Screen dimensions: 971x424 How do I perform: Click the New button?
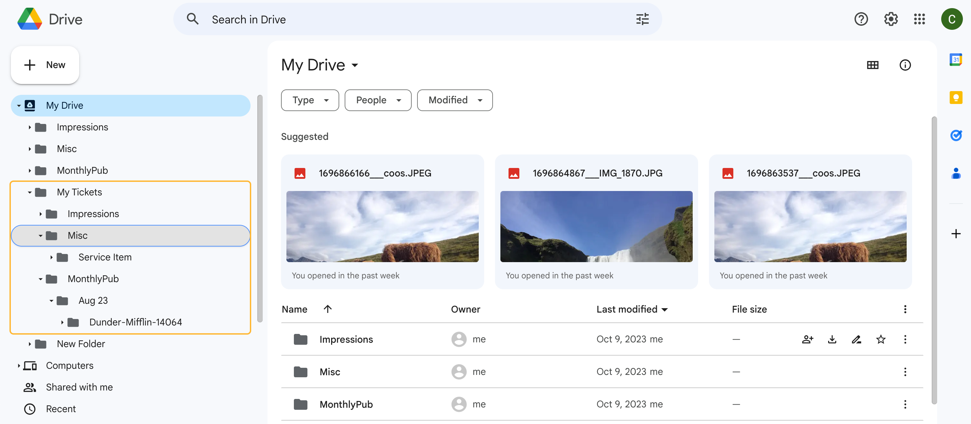tap(45, 65)
